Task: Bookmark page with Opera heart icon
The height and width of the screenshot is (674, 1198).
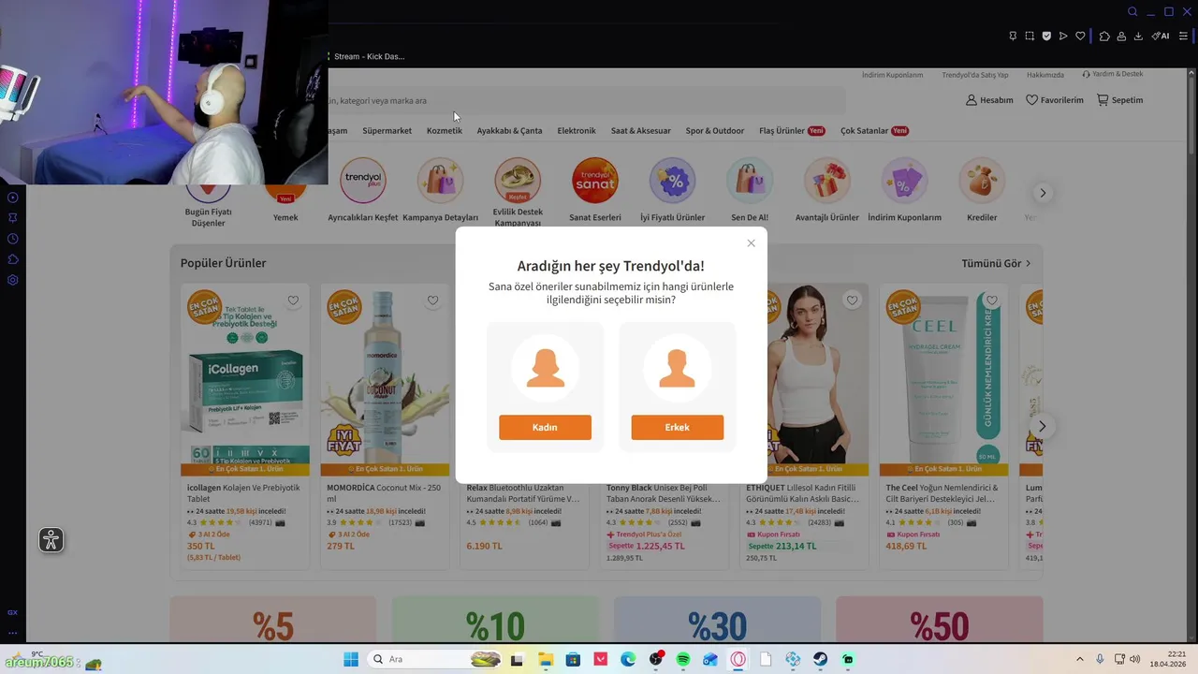Action: coord(1080,37)
